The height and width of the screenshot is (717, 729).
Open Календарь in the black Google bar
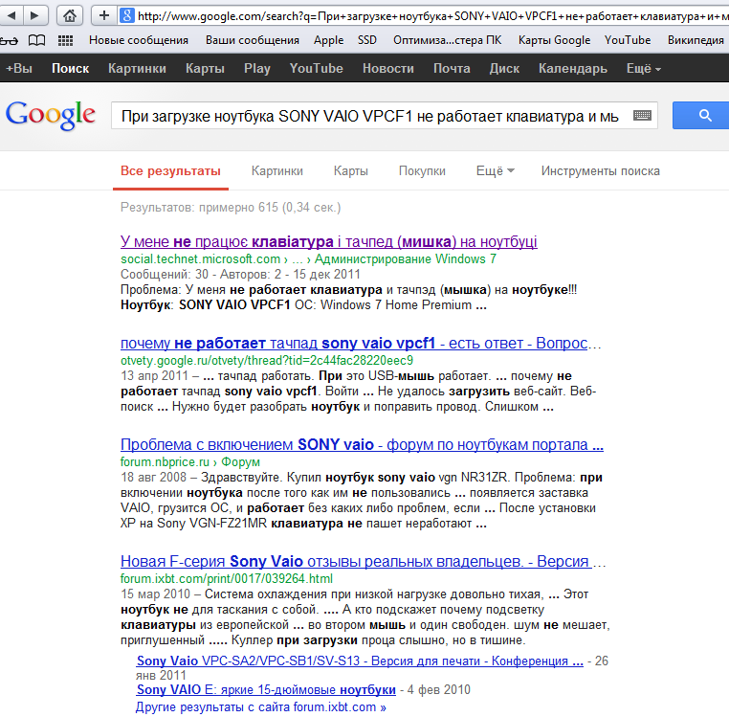[573, 68]
